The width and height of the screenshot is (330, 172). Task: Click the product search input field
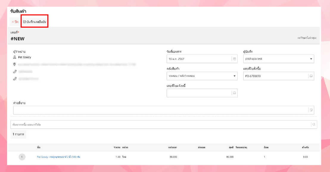click(161, 124)
